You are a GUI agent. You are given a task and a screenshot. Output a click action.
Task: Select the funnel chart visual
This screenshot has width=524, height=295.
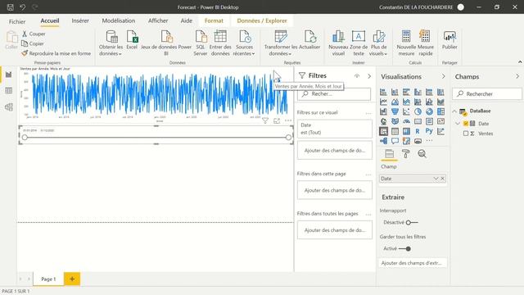pyautogui.click(x=395, y=111)
